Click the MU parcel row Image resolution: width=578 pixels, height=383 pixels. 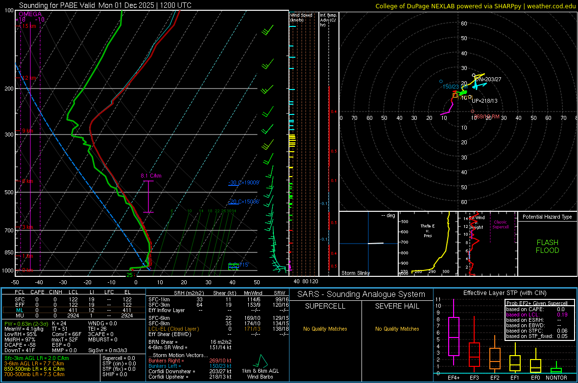coord(73,315)
